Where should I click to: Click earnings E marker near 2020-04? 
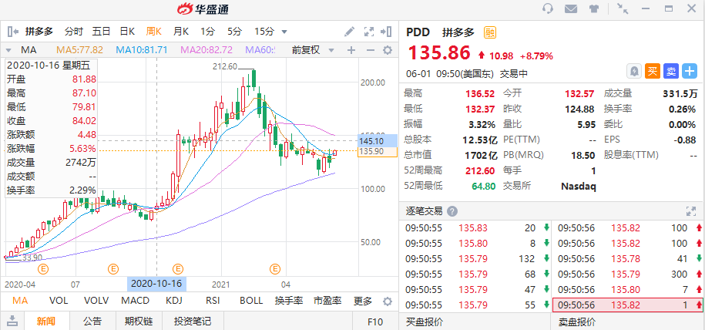coord(44,269)
